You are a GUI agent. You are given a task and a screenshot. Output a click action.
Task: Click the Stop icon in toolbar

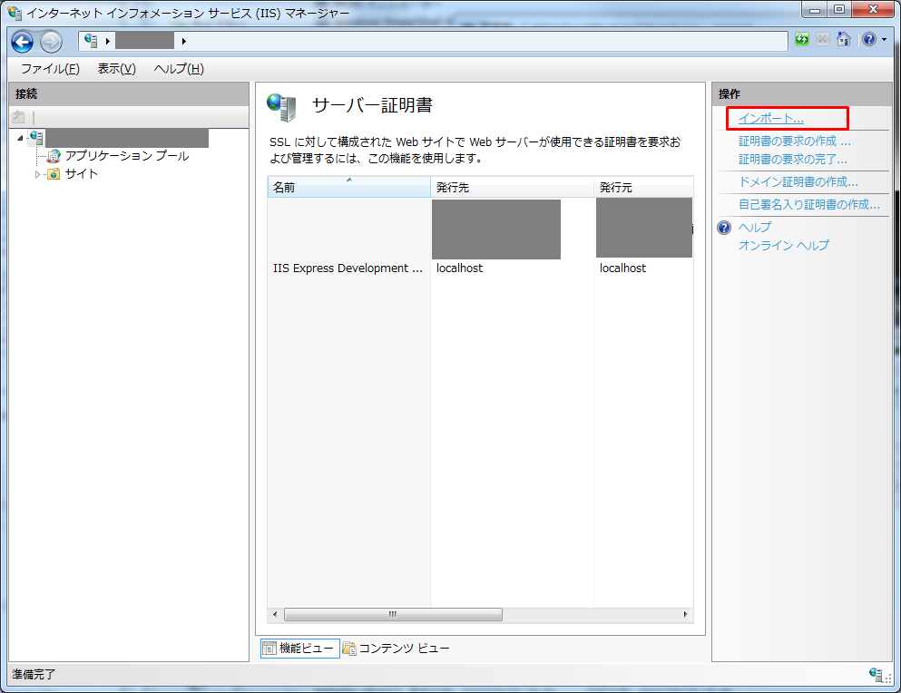tap(823, 39)
